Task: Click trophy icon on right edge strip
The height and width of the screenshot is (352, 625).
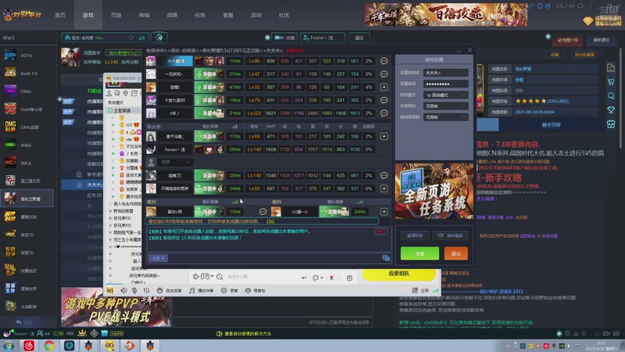Action: [x=611, y=110]
